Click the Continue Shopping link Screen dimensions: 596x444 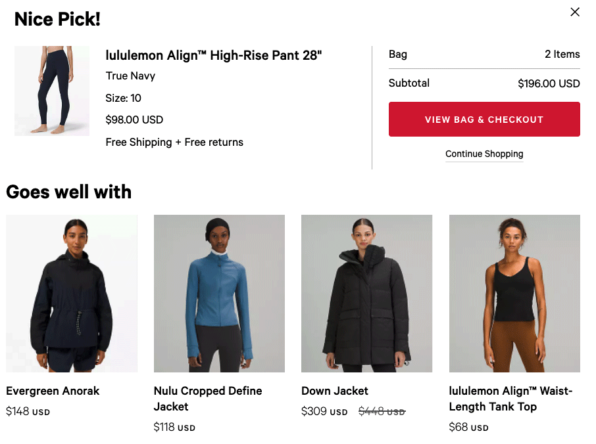click(484, 154)
